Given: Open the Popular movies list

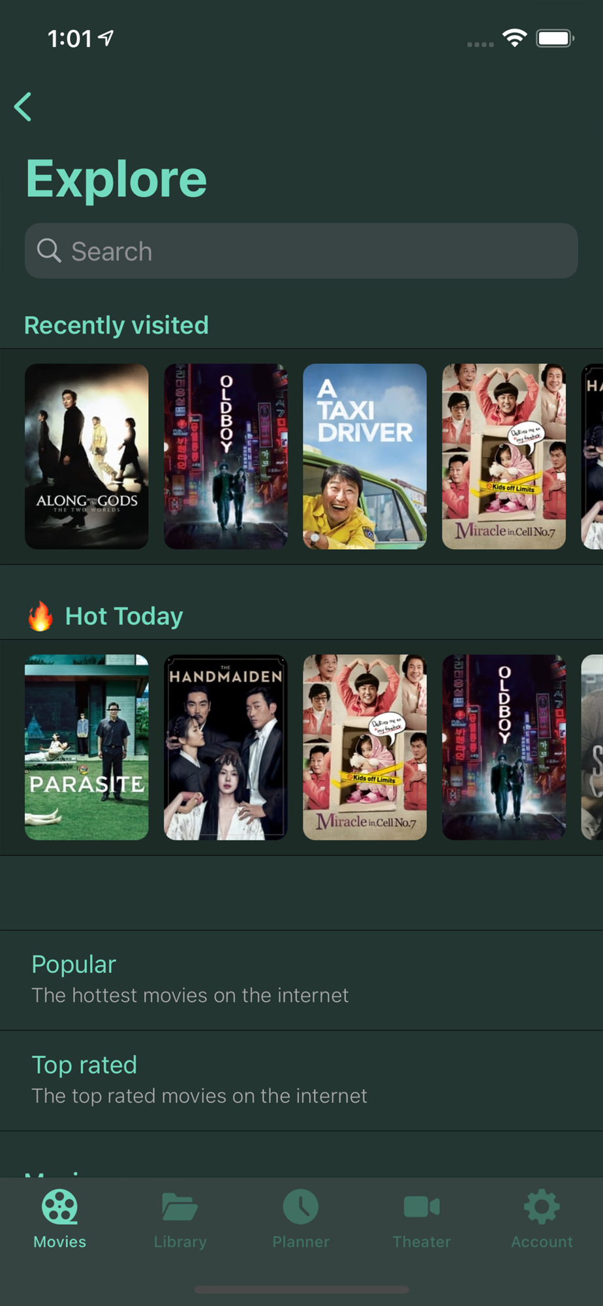Looking at the screenshot, I should pyautogui.click(x=301, y=980).
